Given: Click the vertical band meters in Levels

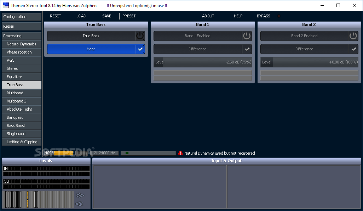Looking at the screenshot, I should tap(38, 199).
